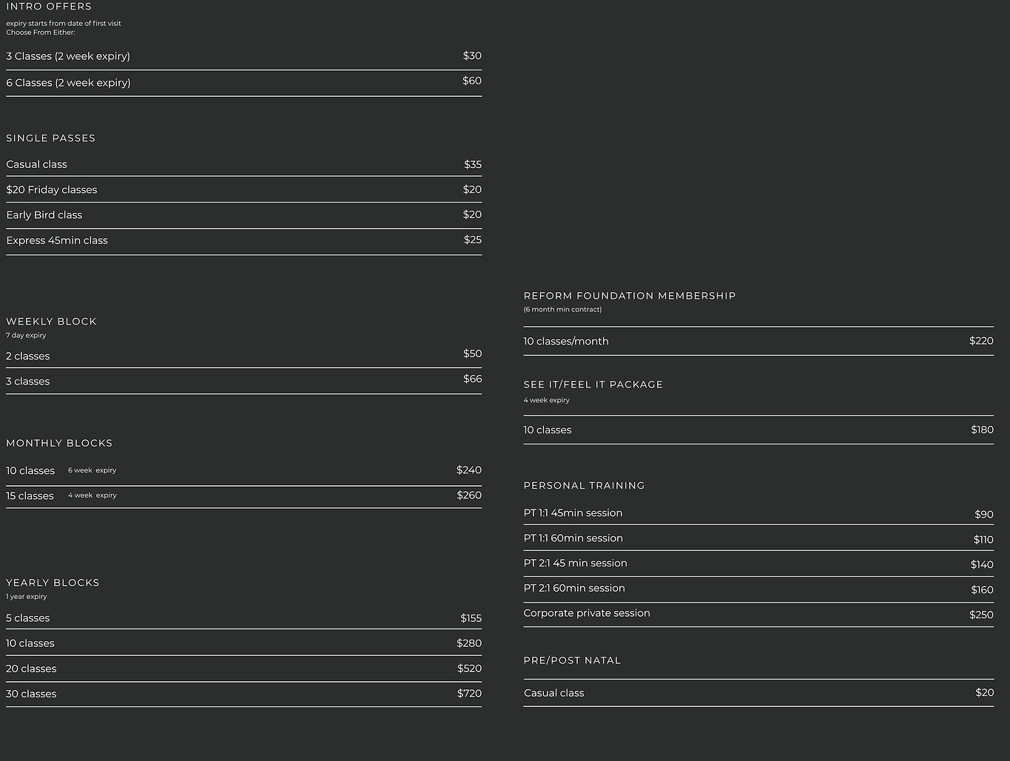Screen dimensions: 1010x761
Task: Choose the Early Bird class pass
Action: tap(44, 215)
